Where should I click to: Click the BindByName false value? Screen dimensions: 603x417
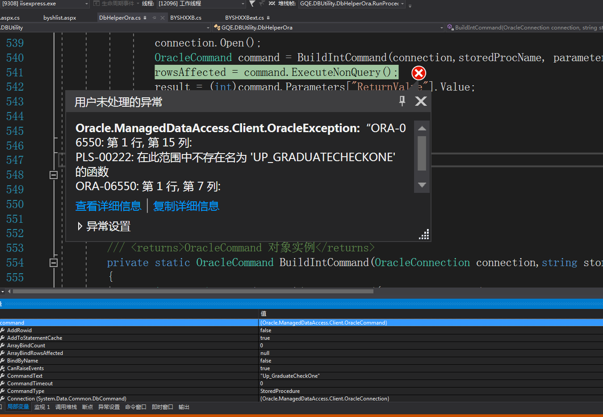pyautogui.click(x=266, y=361)
